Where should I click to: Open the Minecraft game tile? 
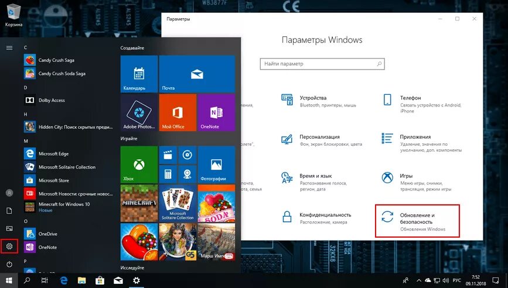(x=139, y=203)
